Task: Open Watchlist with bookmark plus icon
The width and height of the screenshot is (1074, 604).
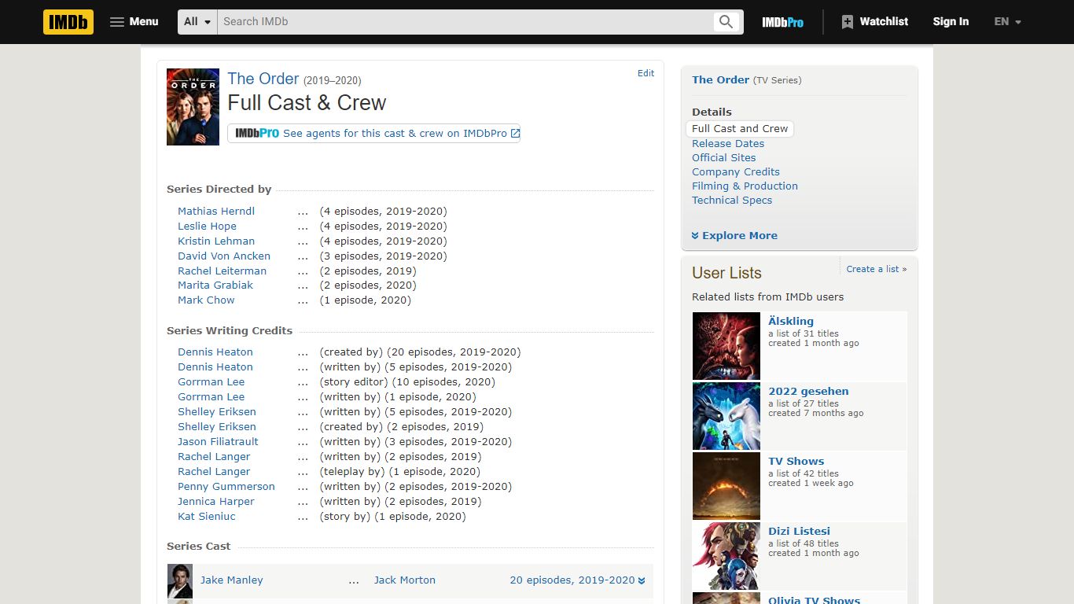Action: coord(874,22)
